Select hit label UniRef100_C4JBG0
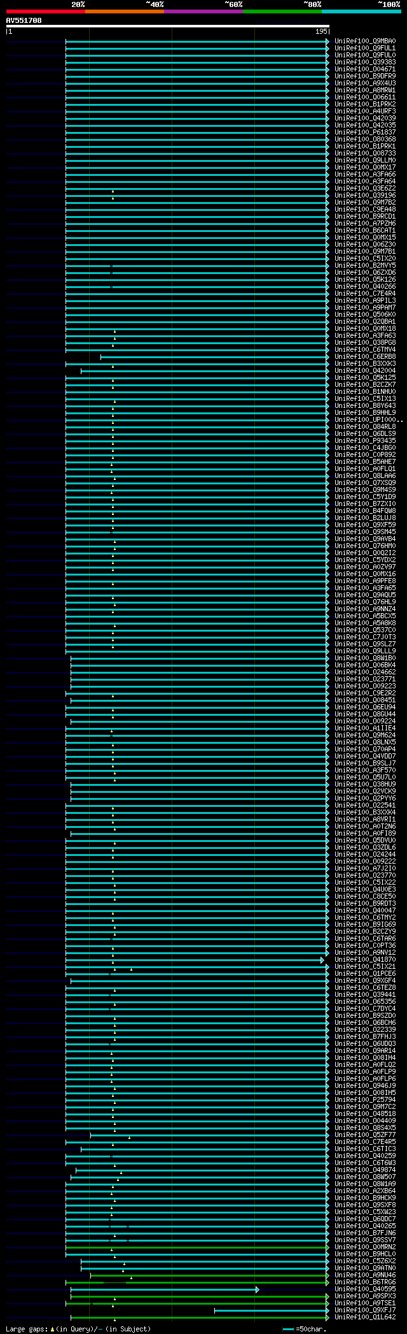 coord(365,447)
